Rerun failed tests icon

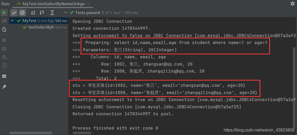(x=4, y=21)
